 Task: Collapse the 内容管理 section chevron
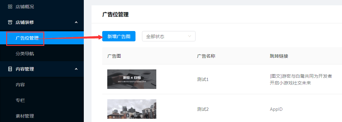[x=76, y=69]
